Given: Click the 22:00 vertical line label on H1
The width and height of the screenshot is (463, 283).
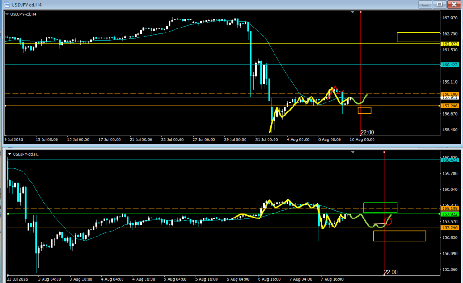Looking at the screenshot, I should [391, 272].
